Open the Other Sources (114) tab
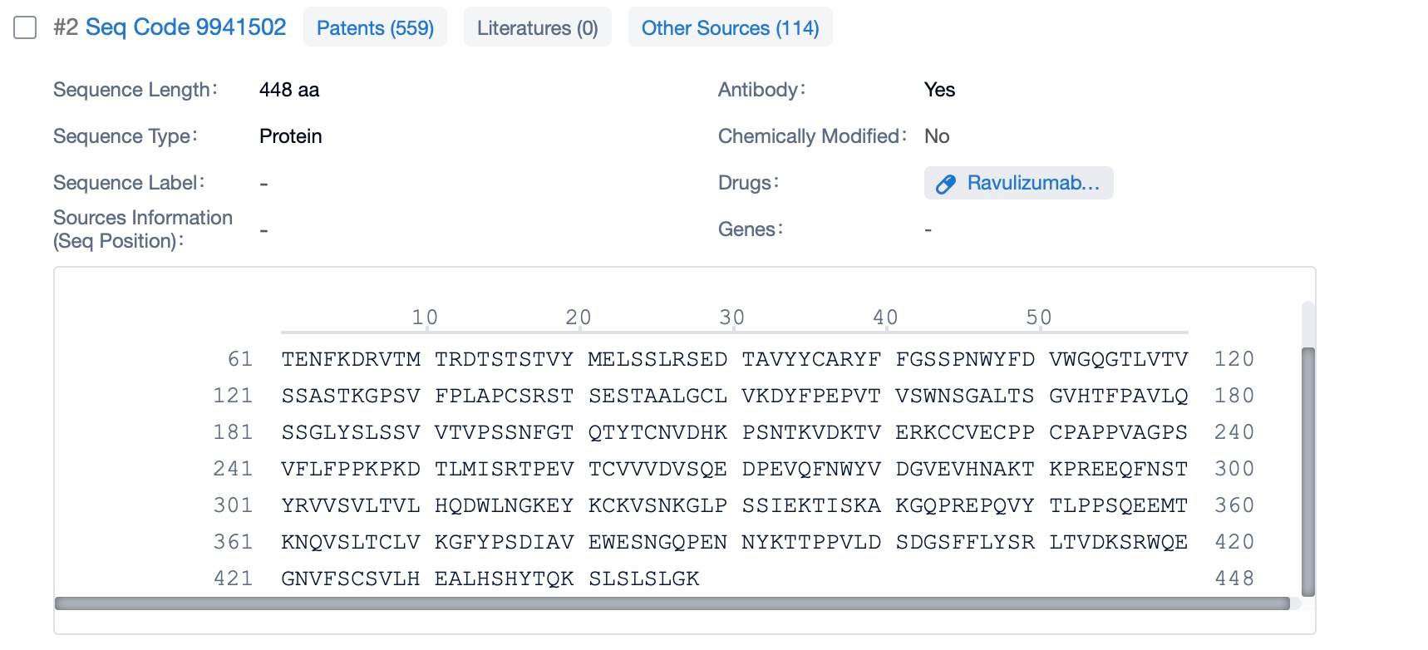The height and width of the screenshot is (650, 1428). [x=730, y=27]
